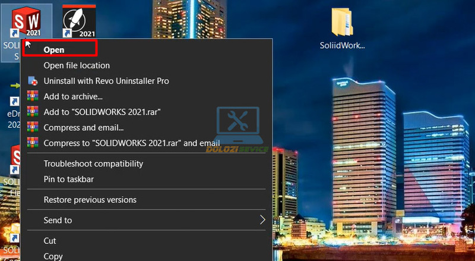Viewport: 475px width, 261px height.
Task: Click the Revo Uninstaller icon in context menu
Action: coord(33,81)
